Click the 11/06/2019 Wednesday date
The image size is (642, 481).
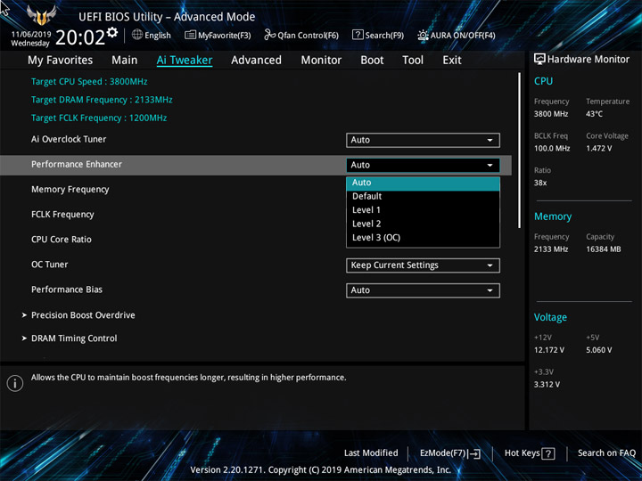pyautogui.click(x=30, y=39)
